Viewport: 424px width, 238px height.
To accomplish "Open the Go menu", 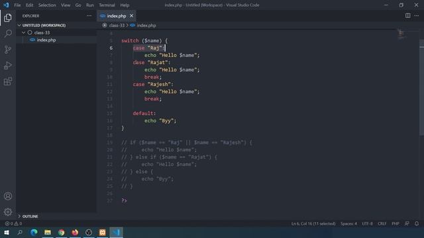I will (78, 5).
